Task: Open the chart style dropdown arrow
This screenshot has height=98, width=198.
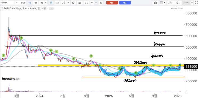Action: (x=68, y=3)
